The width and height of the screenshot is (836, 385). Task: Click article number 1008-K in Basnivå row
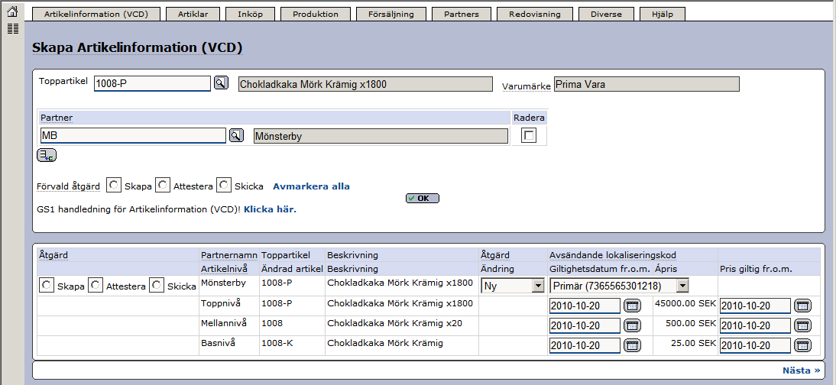click(277, 343)
